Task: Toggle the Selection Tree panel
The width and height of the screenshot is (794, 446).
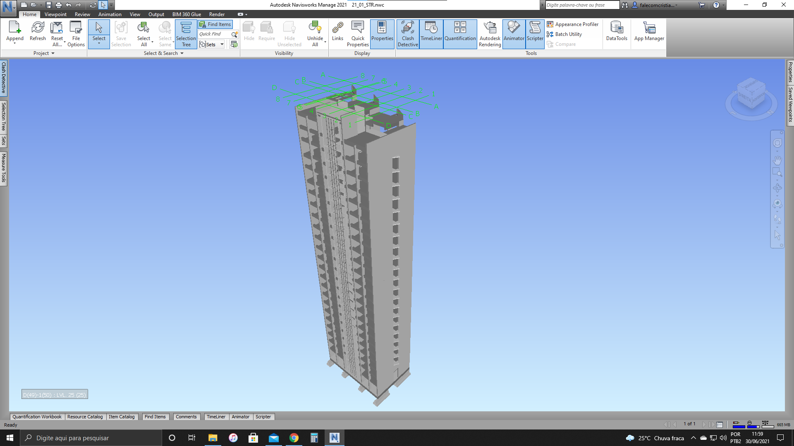Action: click(186, 34)
